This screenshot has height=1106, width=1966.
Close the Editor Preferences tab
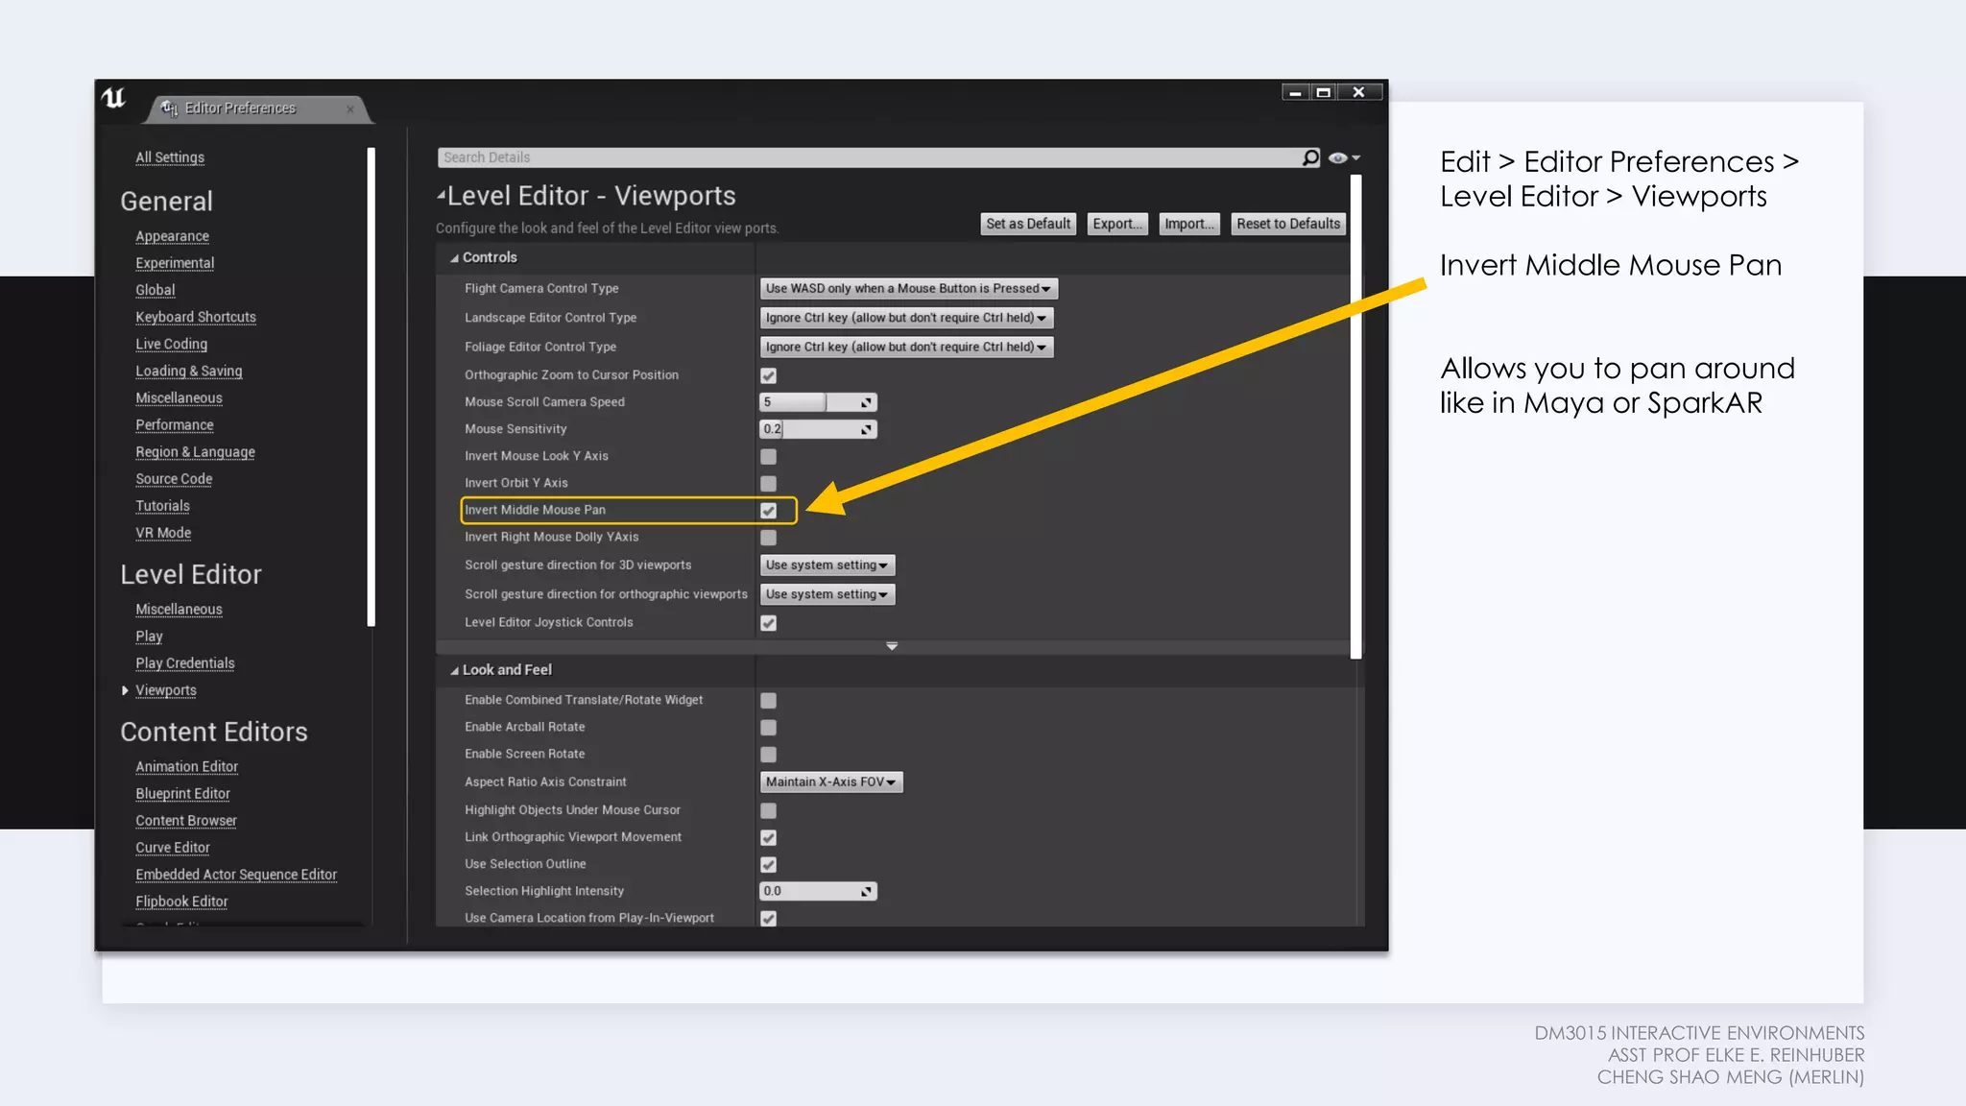coord(350,109)
